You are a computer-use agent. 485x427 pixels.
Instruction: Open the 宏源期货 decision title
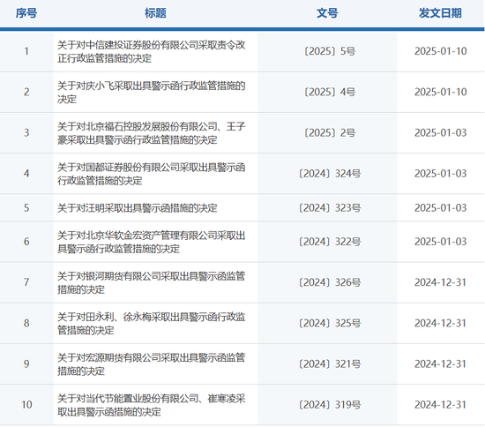tap(152, 364)
